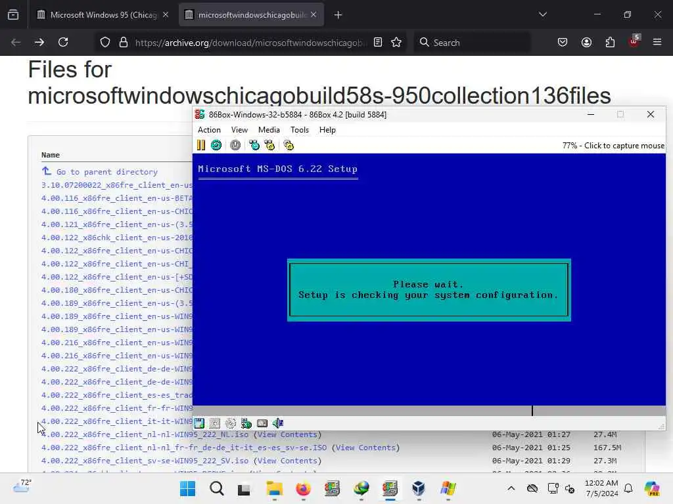Screen dimensions: 673x504
Task: Click the archive.org URL address bar
Action: [252, 43]
